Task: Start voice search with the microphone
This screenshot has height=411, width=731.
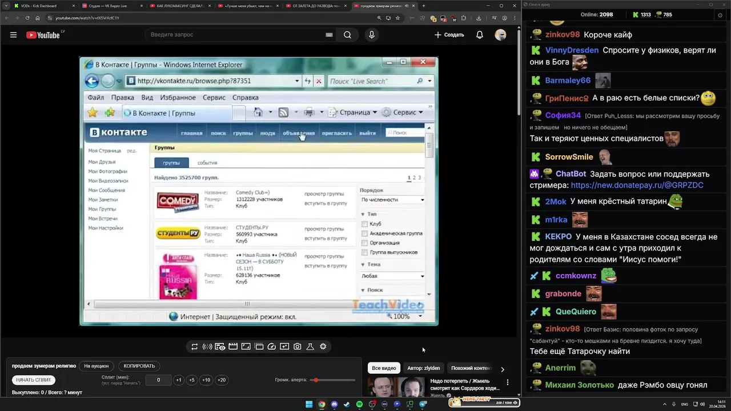Action: 372,35
